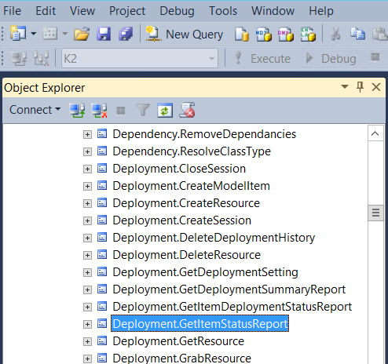388x364 pixels.
Task: Open the Project menu
Action: tap(127, 11)
